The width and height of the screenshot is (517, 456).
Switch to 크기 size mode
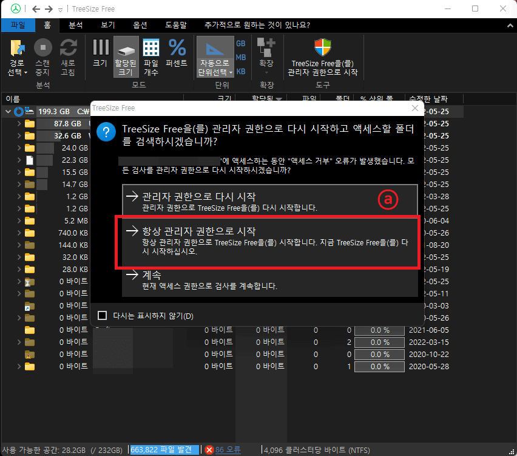point(100,53)
